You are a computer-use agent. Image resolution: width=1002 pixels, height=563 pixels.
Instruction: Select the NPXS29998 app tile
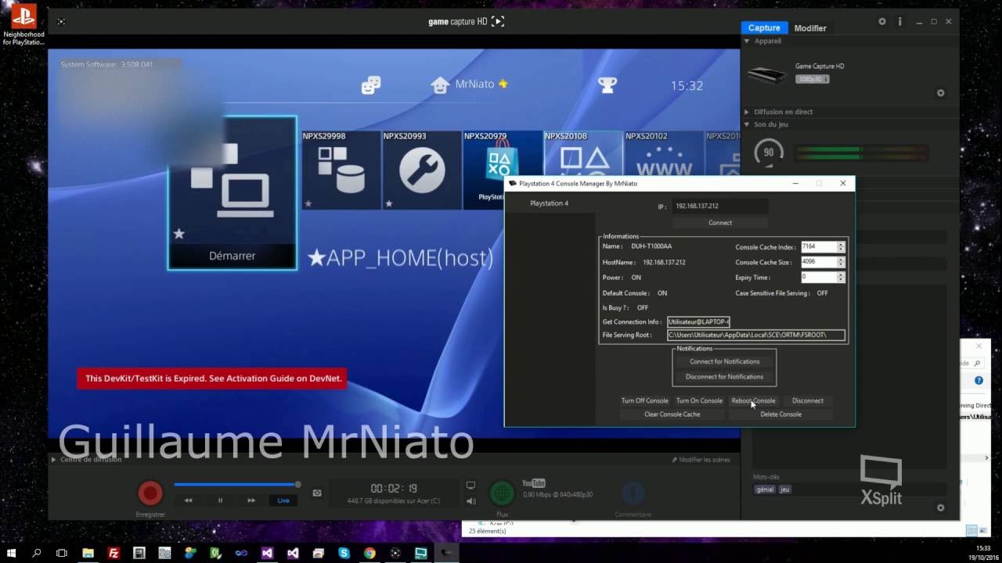(341, 170)
